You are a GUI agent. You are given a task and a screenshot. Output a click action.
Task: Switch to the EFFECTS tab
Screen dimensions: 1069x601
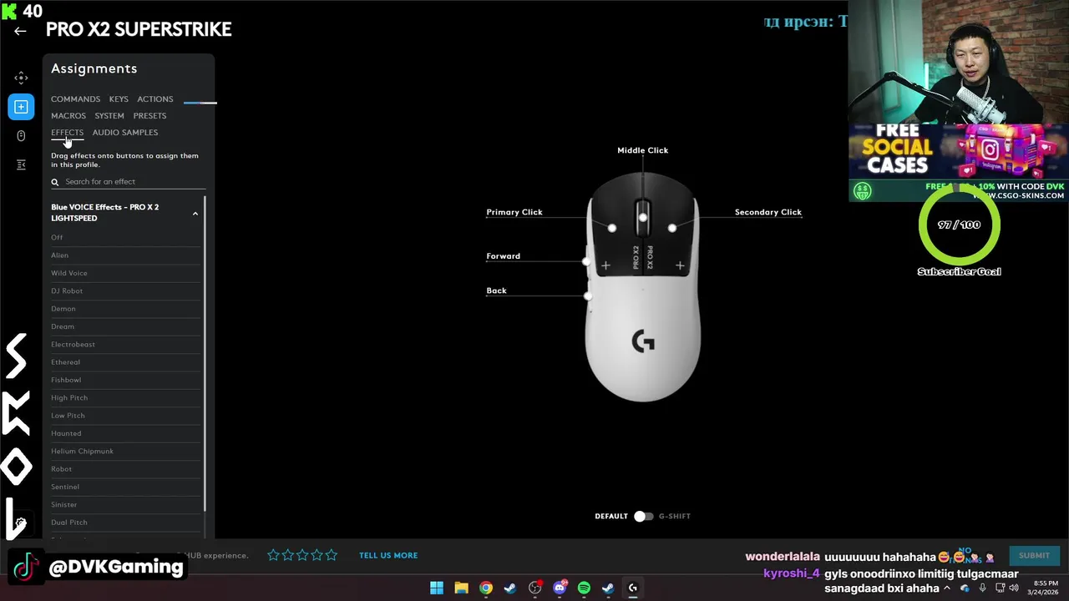coord(67,133)
